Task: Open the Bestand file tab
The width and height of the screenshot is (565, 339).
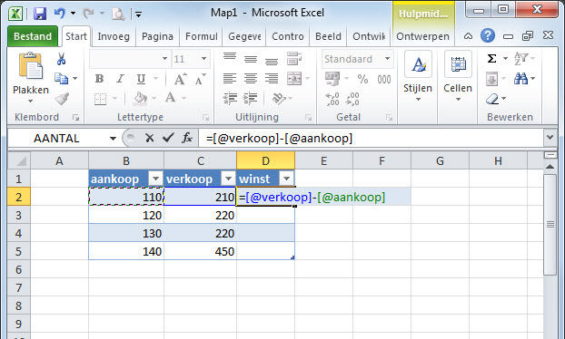Action: [33, 36]
